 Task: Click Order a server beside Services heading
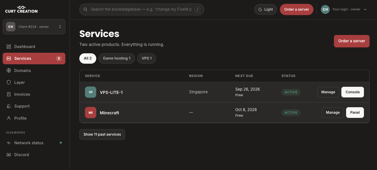click(351, 41)
